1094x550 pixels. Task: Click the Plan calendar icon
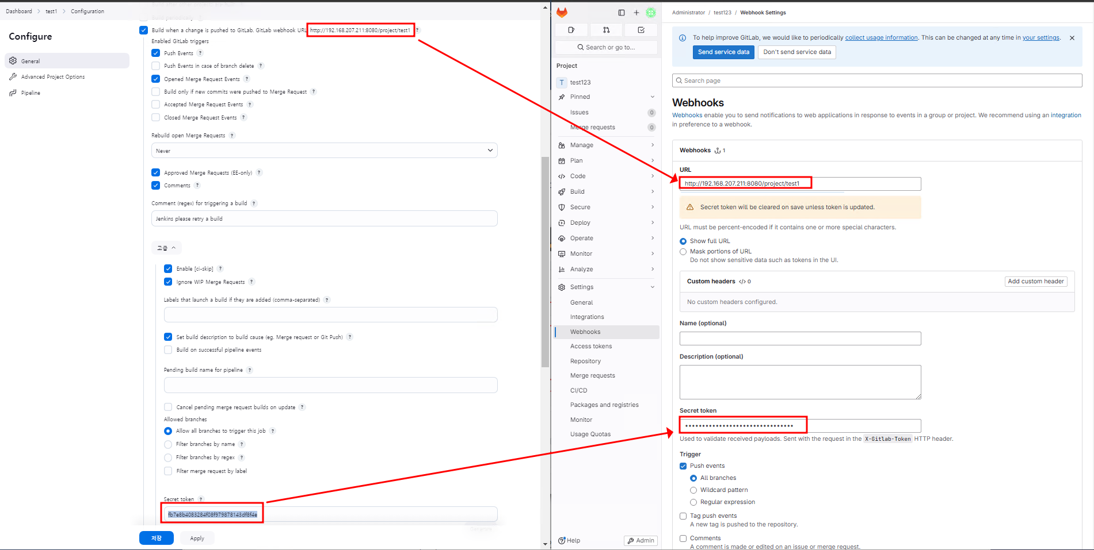[562, 161]
